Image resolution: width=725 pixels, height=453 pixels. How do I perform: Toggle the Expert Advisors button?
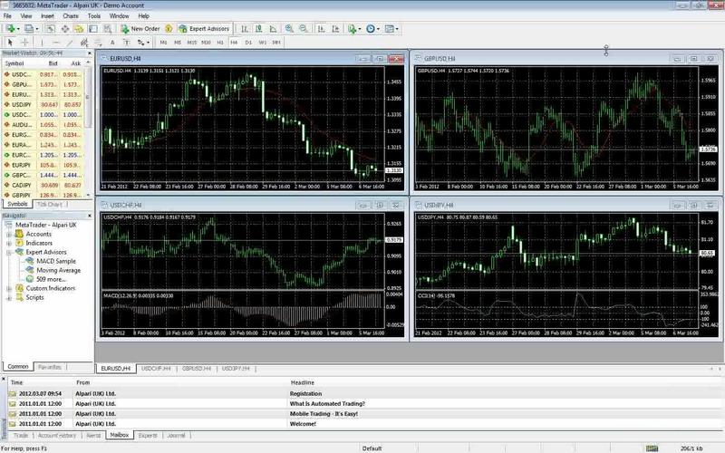(205, 29)
